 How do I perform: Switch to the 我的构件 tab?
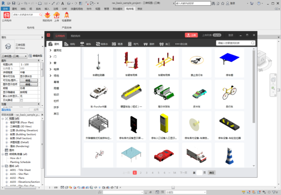point(75,35)
